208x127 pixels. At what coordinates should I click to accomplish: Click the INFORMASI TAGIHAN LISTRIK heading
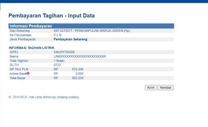click(32, 48)
